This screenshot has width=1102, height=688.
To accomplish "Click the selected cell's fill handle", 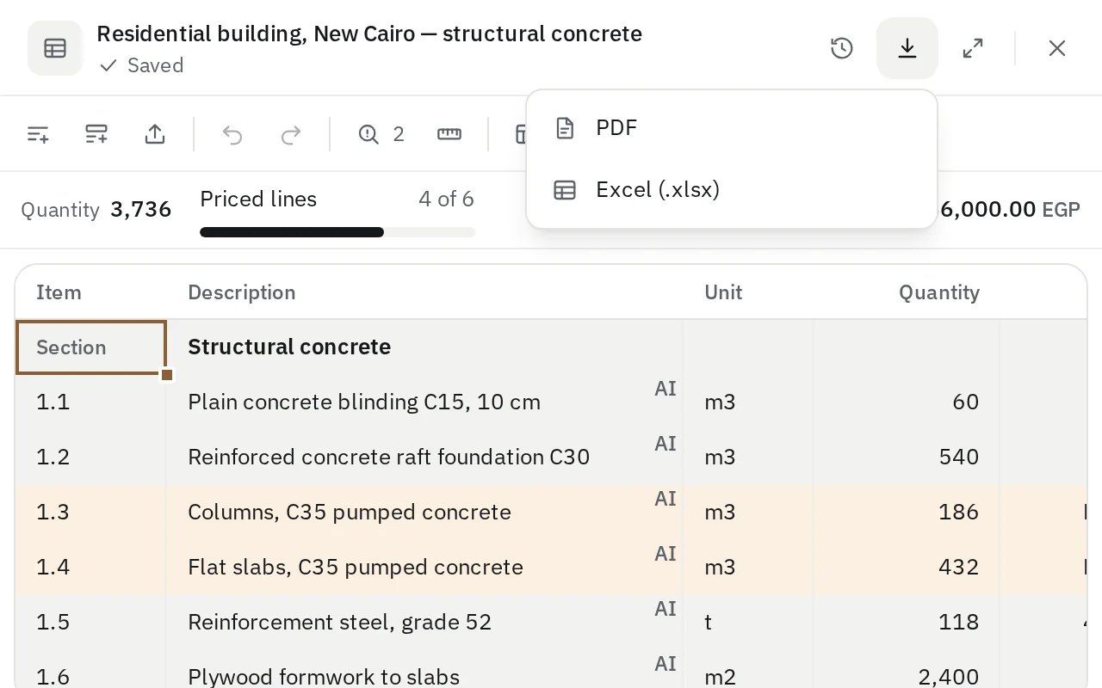I will coord(167,375).
